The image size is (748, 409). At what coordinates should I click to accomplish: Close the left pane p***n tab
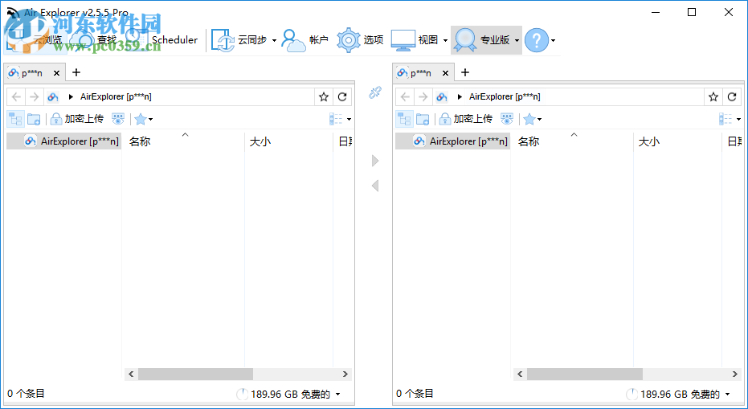(x=56, y=73)
